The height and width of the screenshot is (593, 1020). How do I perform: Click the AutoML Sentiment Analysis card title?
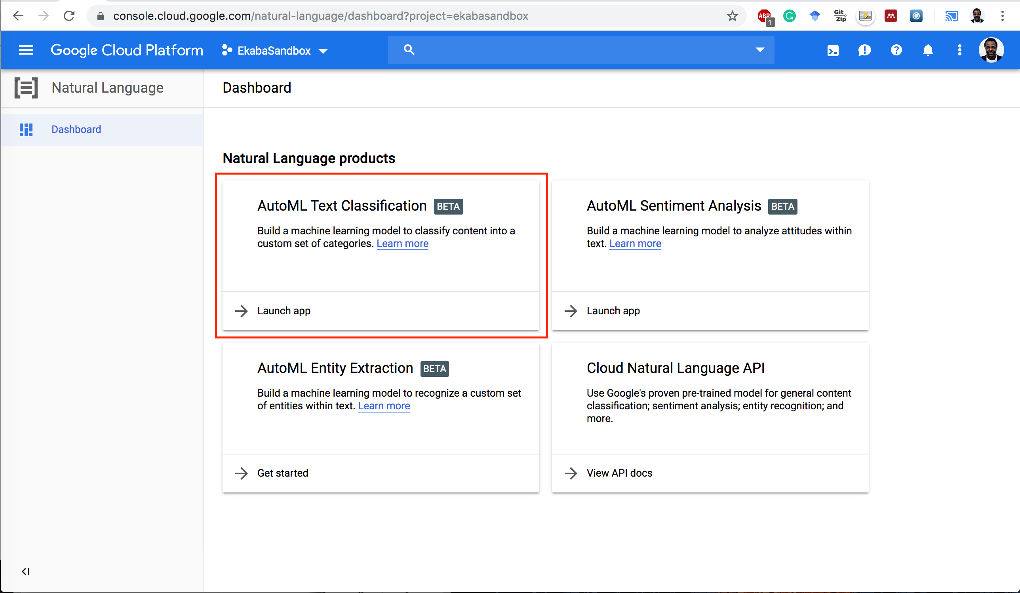coord(674,205)
